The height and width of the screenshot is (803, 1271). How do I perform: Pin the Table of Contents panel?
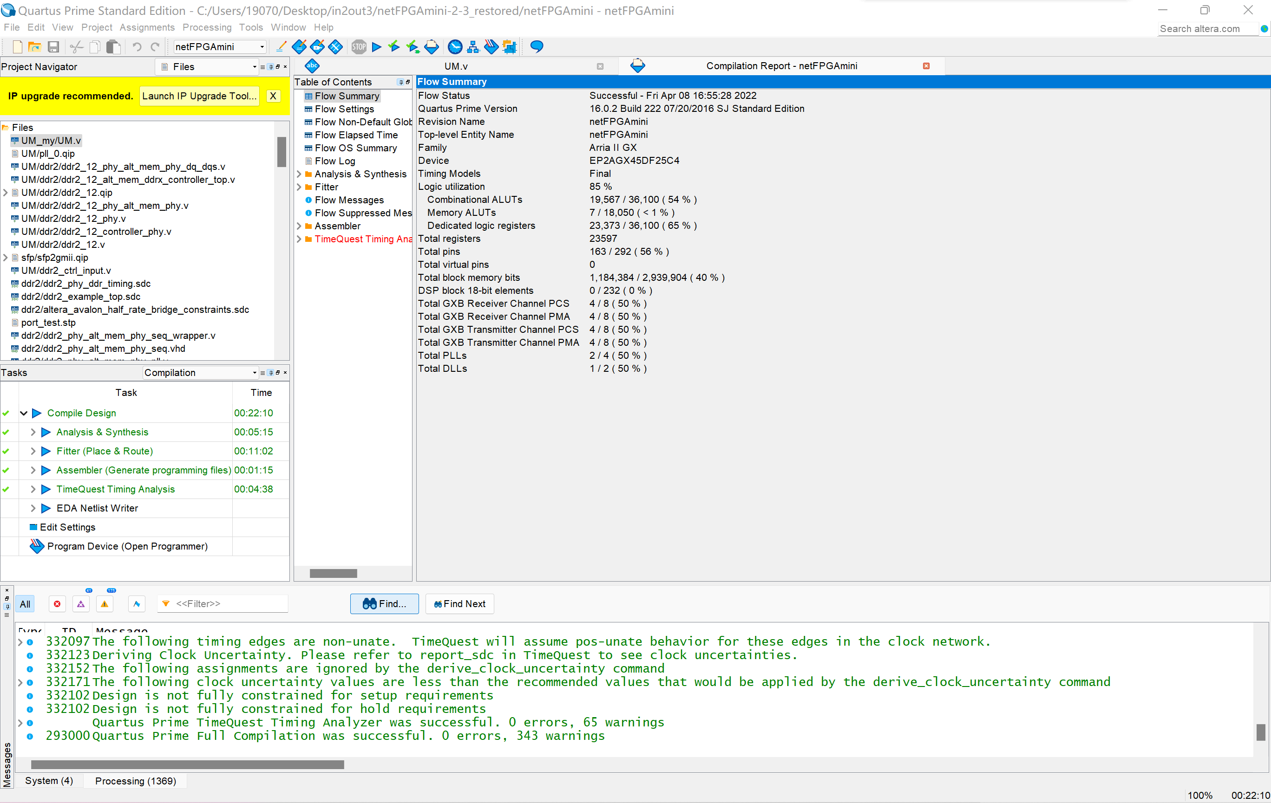click(401, 82)
